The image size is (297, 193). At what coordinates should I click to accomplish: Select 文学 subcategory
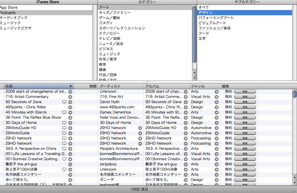pyautogui.click(x=245, y=39)
